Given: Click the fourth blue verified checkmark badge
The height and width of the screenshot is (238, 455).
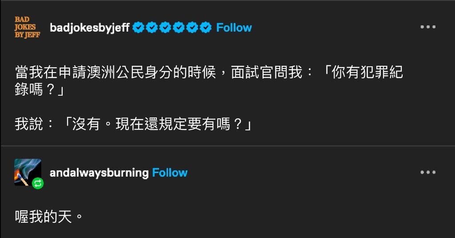Looking at the screenshot, I should coord(179,27).
